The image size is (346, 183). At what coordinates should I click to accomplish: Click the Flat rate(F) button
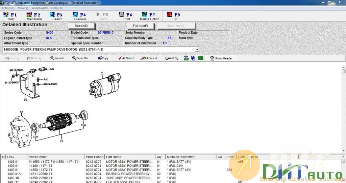click(140, 26)
